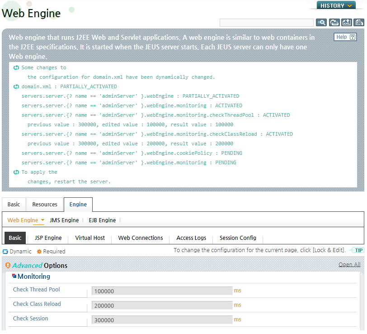367x334 pixels.
Task: Click the 'Check Thread Pool' label
Action: pos(37,290)
